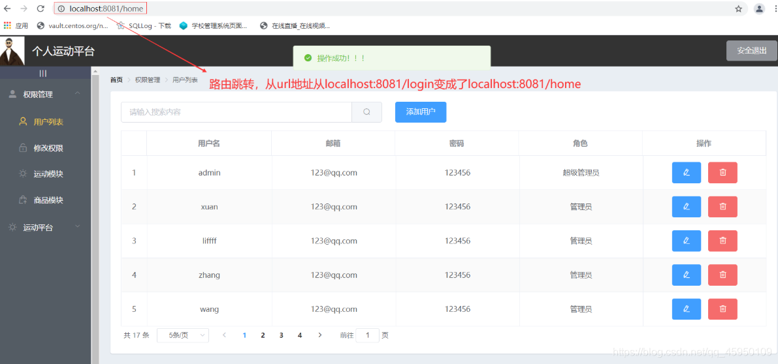778x364 pixels.
Task: Go to pagination page 2
Action: tap(263, 335)
